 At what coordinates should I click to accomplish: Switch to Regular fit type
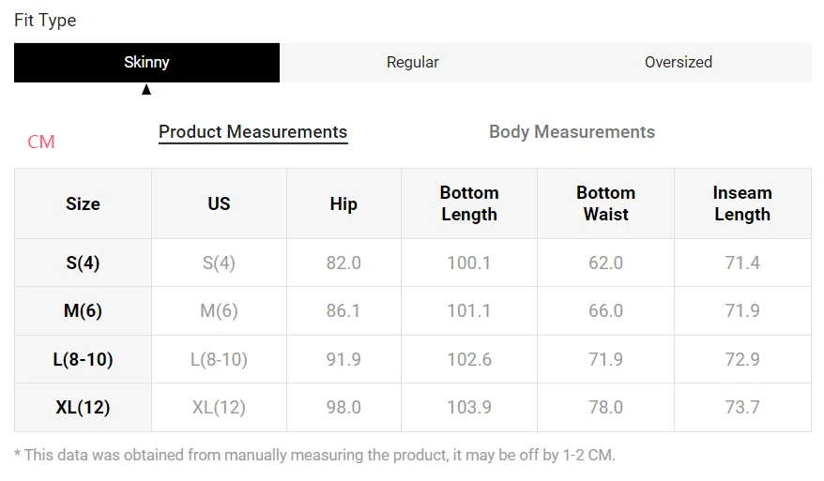tap(413, 63)
